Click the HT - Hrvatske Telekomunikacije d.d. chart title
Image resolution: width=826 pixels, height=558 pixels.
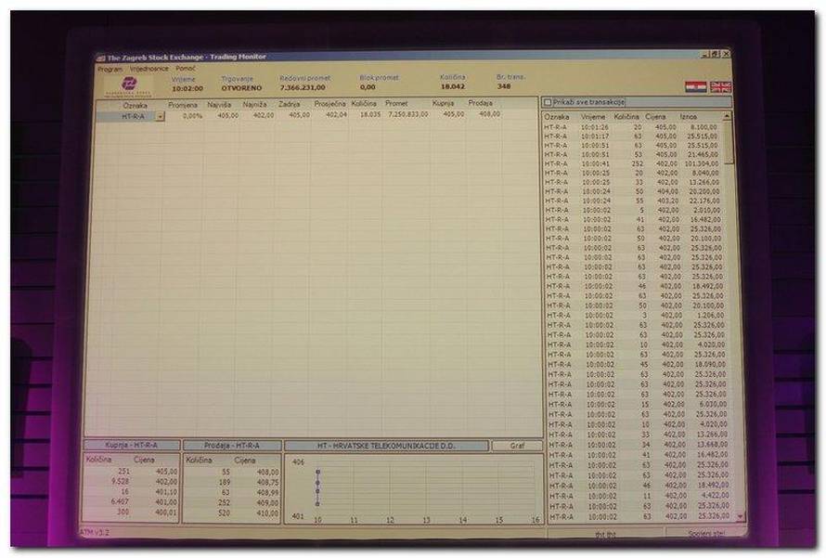(386, 446)
